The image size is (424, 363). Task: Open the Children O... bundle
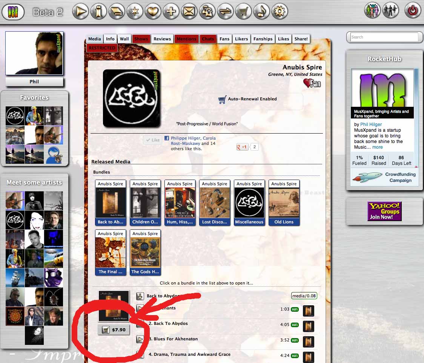(x=145, y=203)
